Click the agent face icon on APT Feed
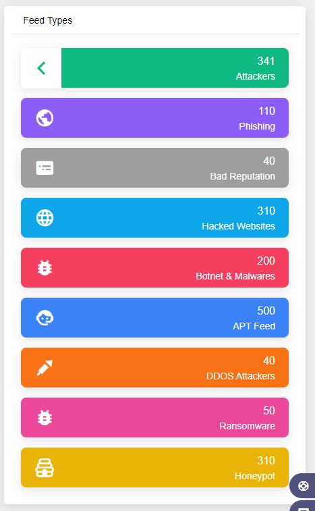 click(45, 318)
